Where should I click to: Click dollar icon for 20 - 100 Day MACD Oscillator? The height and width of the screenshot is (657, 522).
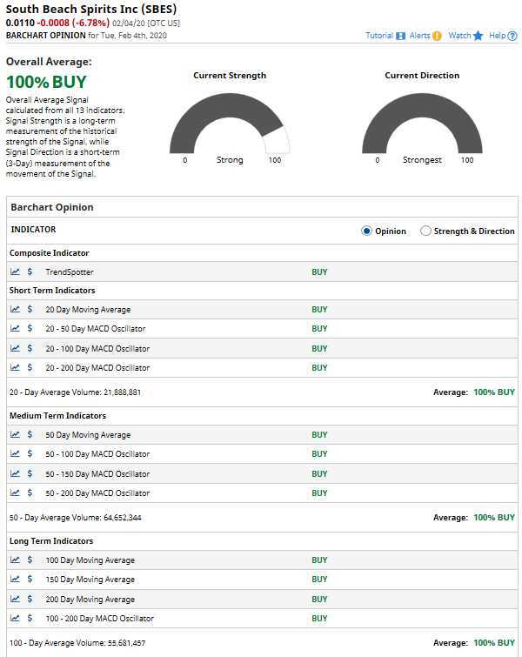pos(30,348)
